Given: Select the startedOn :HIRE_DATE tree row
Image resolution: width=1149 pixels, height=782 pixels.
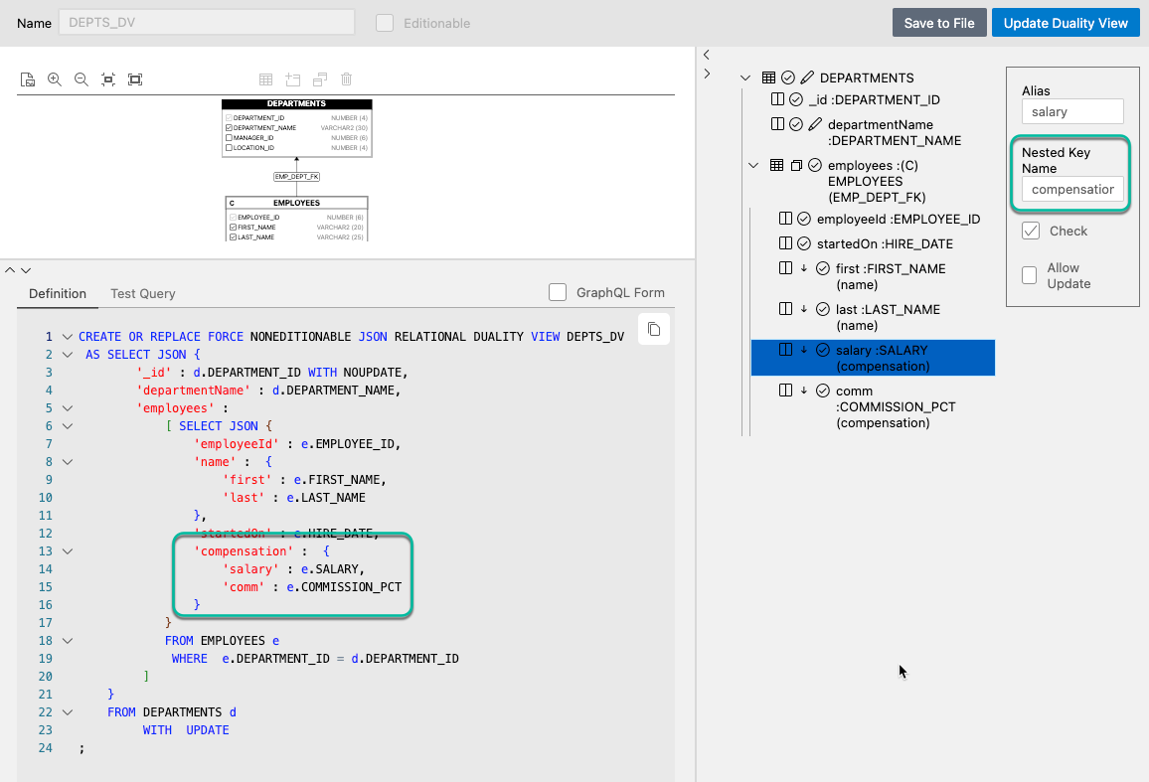Looking at the screenshot, I should coord(873,243).
